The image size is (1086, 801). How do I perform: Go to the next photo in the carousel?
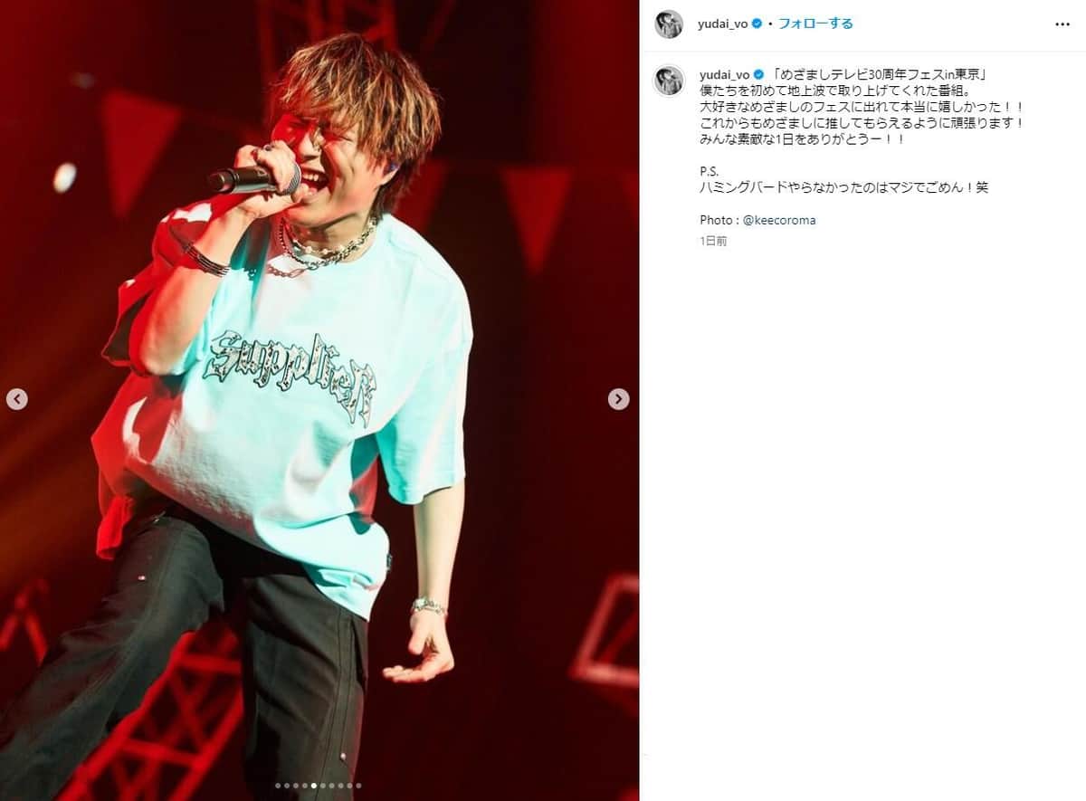coord(618,399)
